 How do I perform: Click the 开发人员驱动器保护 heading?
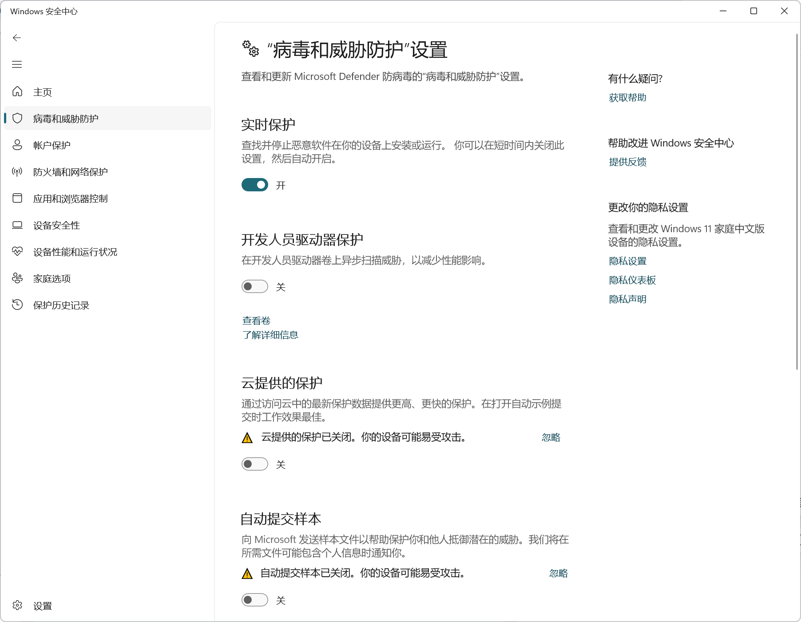[302, 240]
